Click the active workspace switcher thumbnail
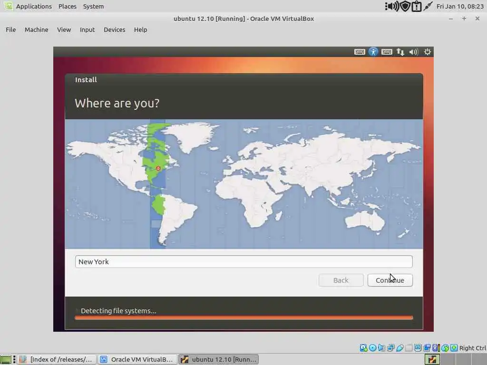 coord(432,359)
